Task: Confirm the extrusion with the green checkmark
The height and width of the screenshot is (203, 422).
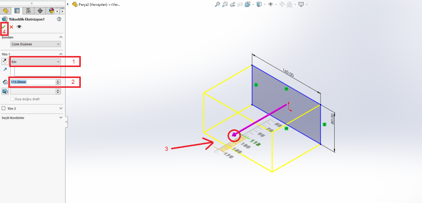Action: [4, 27]
